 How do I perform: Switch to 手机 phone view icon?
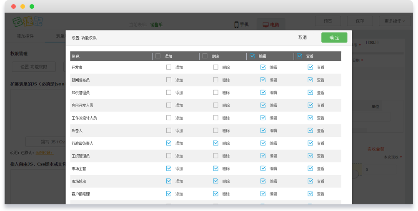[x=237, y=25]
